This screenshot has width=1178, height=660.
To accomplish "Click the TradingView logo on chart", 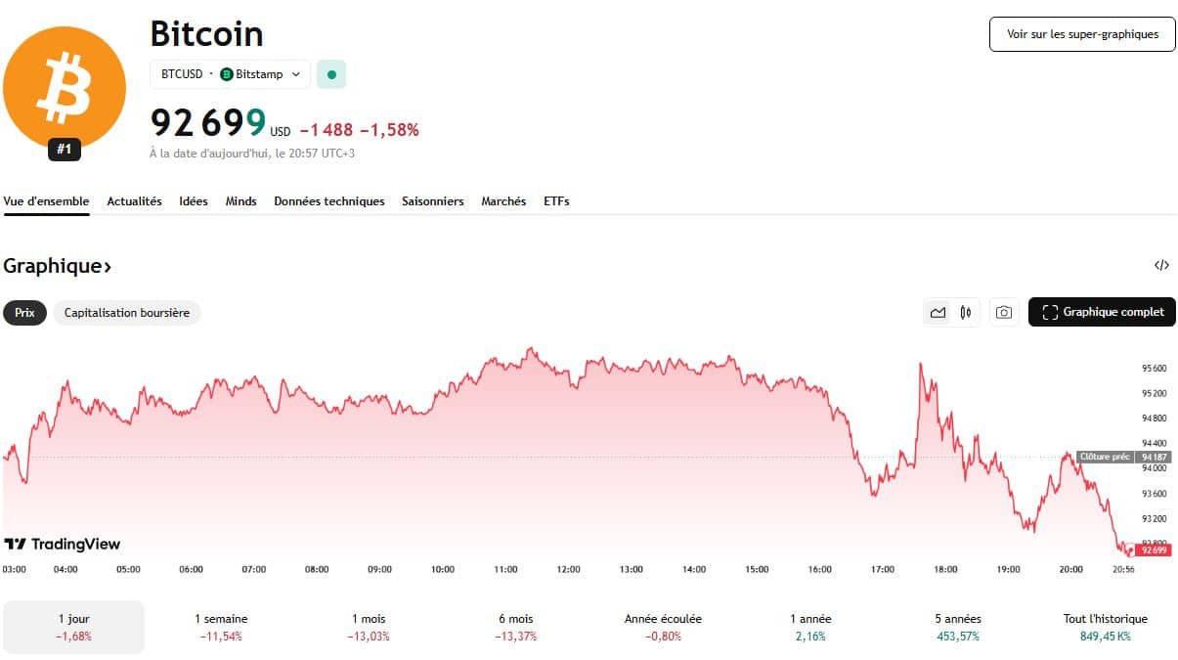I will (x=63, y=544).
